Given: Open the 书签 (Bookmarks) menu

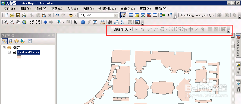Looking at the screenshot, I should [57, 9].
